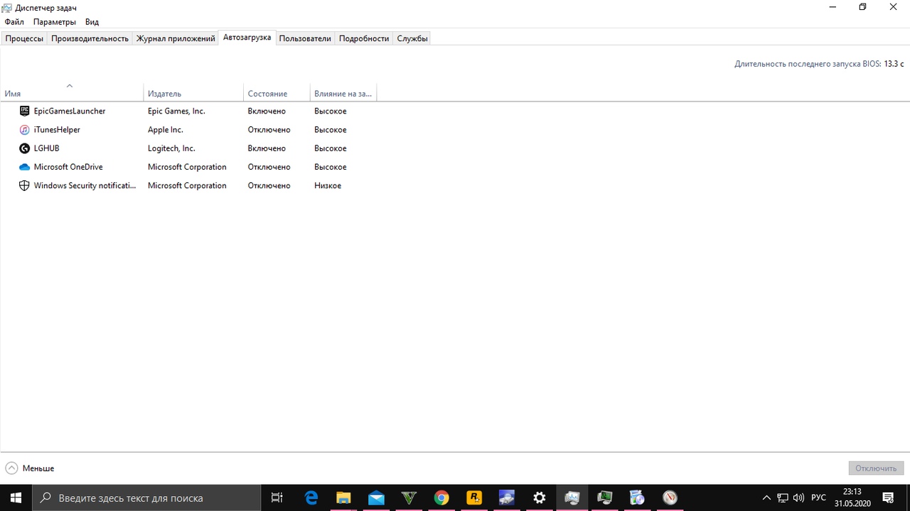Click the Microsoft OneDrive cloud icon

pyautogui.click(x=24, y=167)
